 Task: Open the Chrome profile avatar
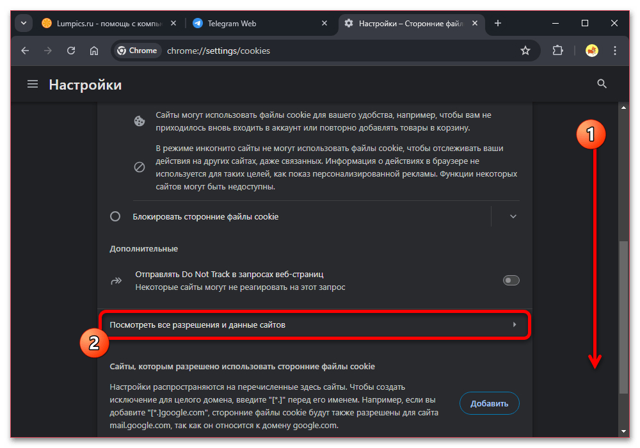point(592,51)
